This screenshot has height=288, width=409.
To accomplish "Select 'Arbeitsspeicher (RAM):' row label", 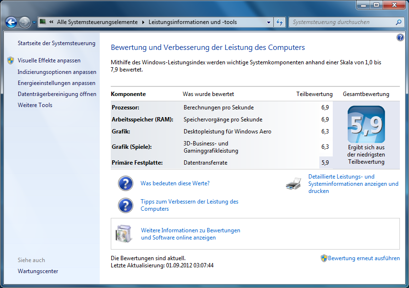I will [x=142, y=120].
